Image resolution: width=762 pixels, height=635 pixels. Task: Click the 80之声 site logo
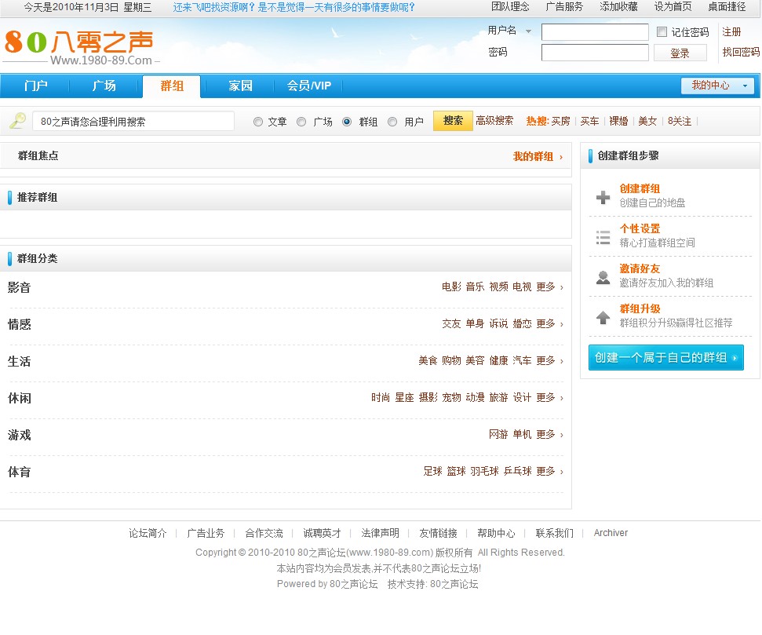tap(81, 47)
